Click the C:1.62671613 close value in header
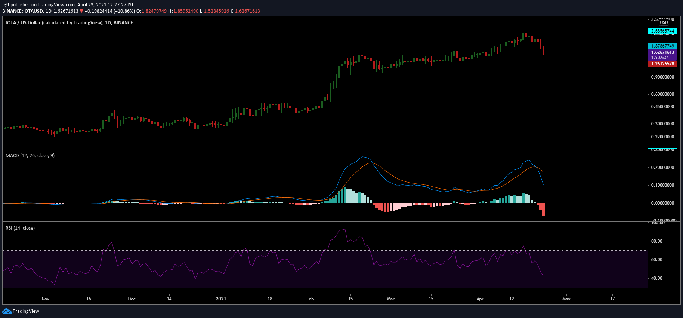This screenshot has height=318, width=683. (245, 11)
